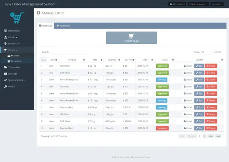Screen dimensions: 229x162
Task: Delete order 3 Harry Potter
Action: [x=211, y=80]
